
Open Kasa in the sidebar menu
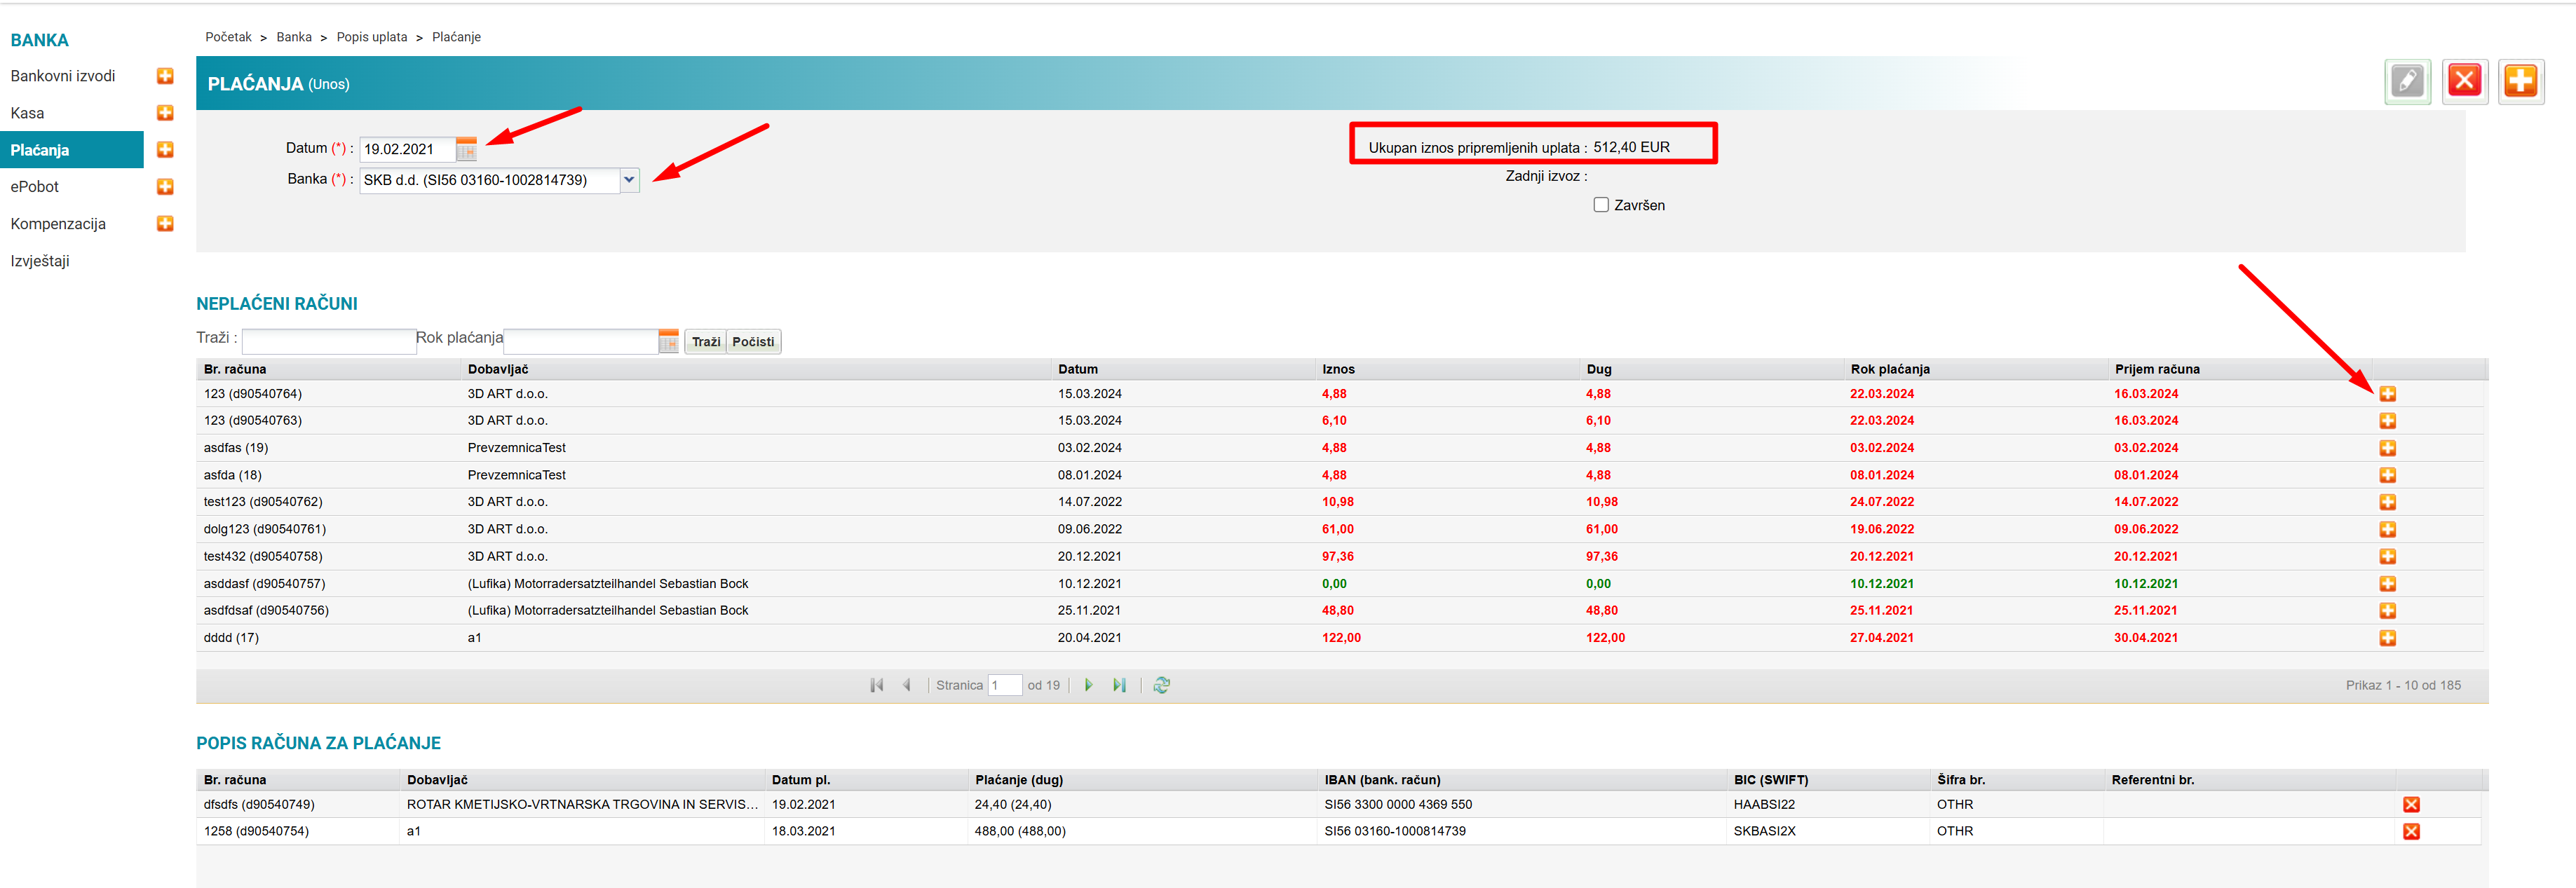tap(28, 113)
